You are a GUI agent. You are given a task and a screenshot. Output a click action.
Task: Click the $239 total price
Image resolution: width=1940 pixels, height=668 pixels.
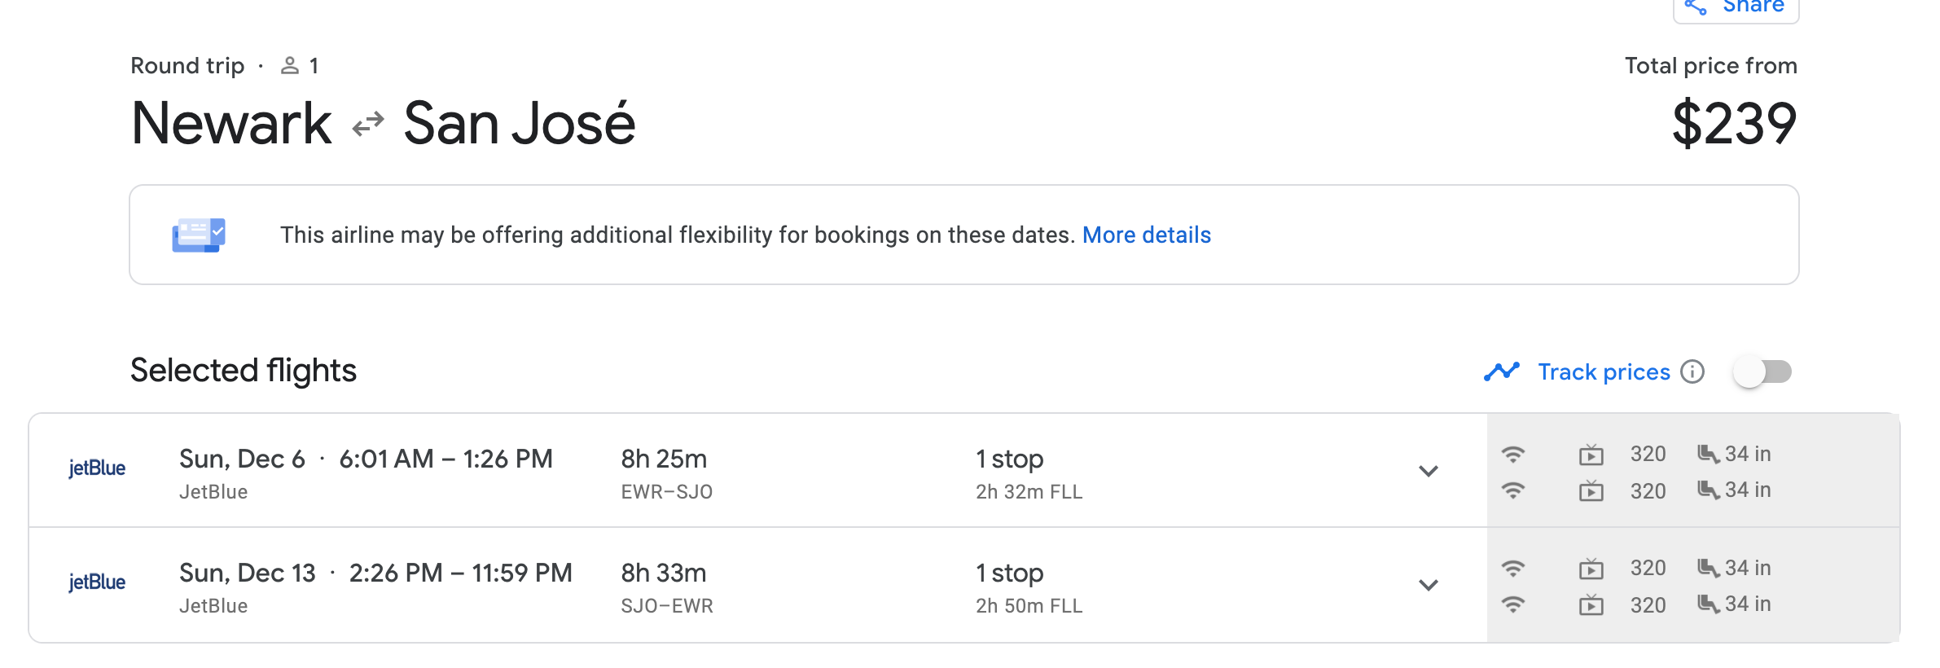(1734, 124)
